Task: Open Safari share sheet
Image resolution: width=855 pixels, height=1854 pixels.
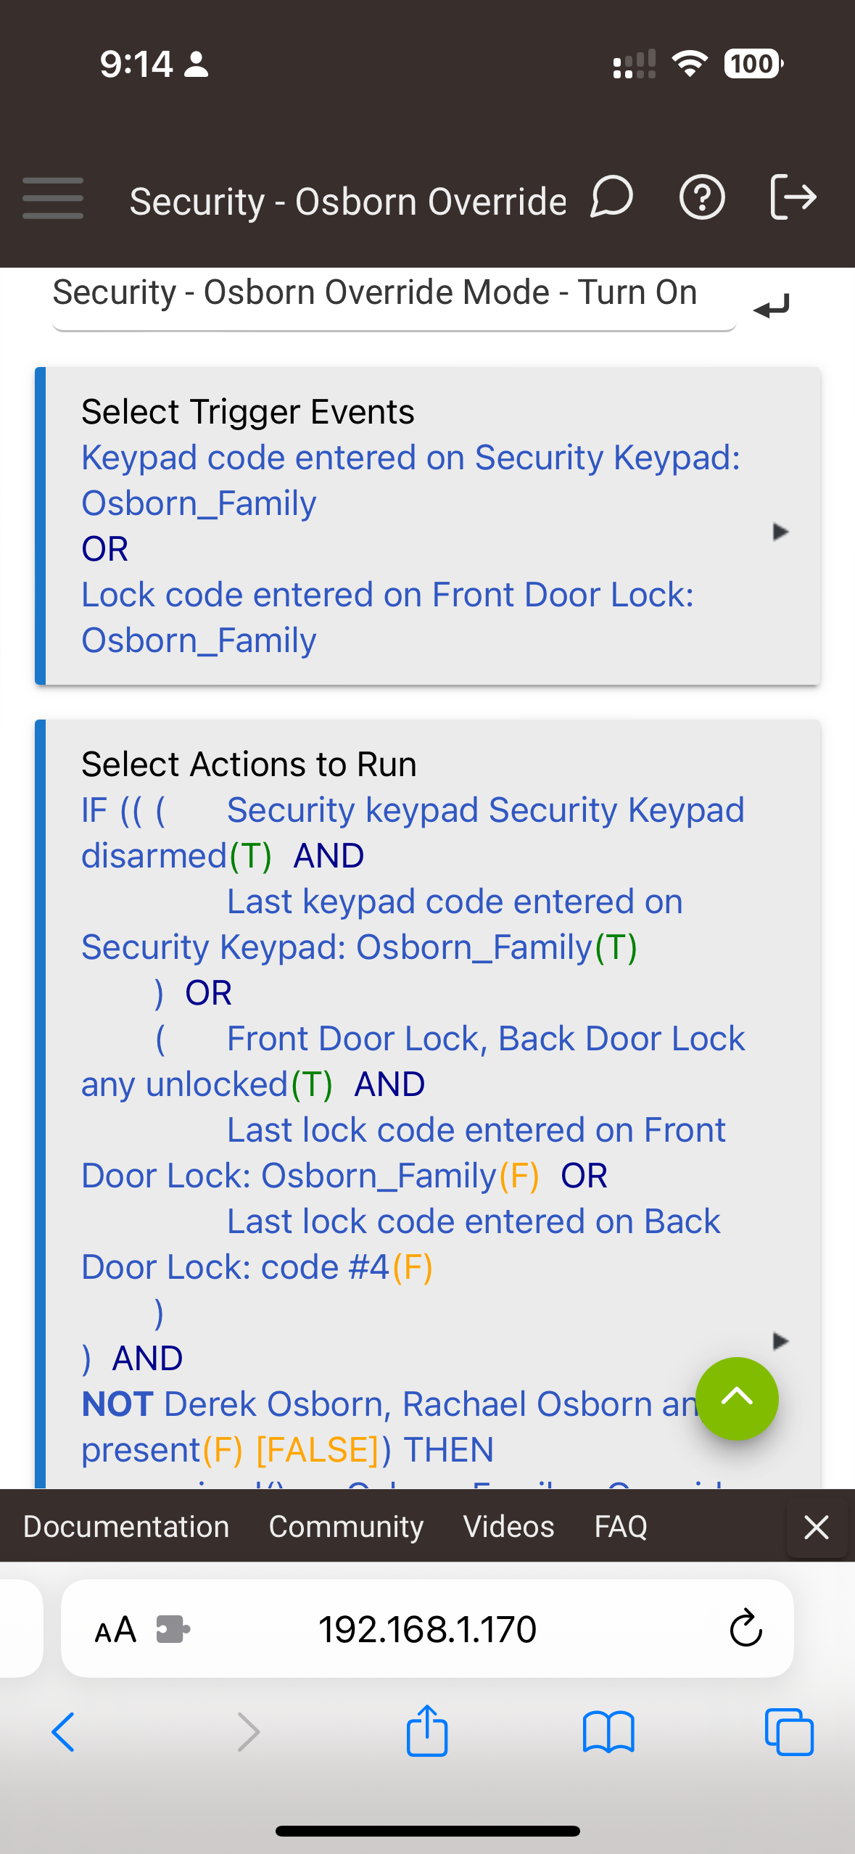Action: pos(427,1731)
